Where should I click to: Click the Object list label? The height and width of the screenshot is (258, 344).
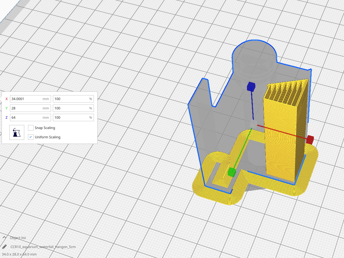(18, 238)
